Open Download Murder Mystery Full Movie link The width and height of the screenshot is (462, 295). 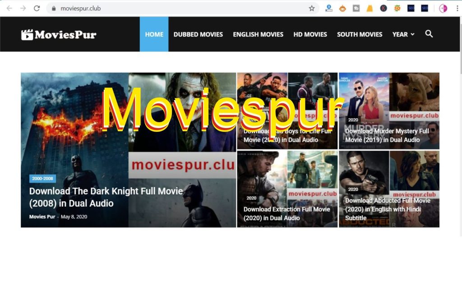tap(387, 135)
